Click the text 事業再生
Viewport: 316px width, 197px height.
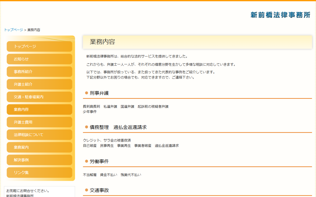[124, 146]
